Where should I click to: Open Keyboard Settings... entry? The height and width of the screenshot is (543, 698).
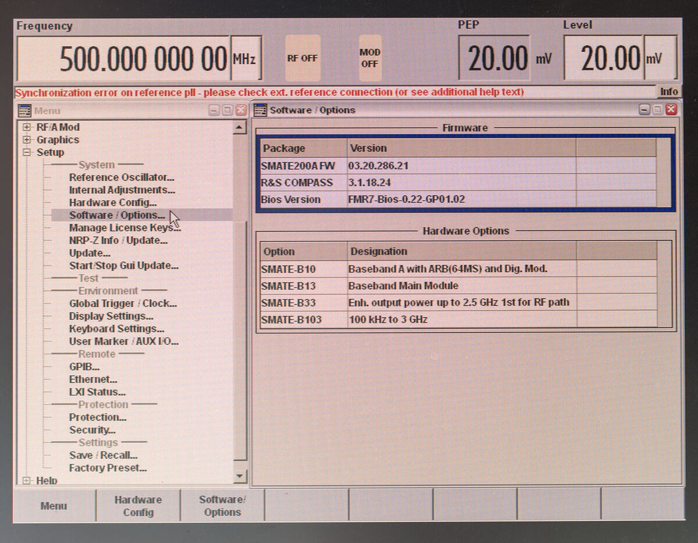tap(116, 329)
